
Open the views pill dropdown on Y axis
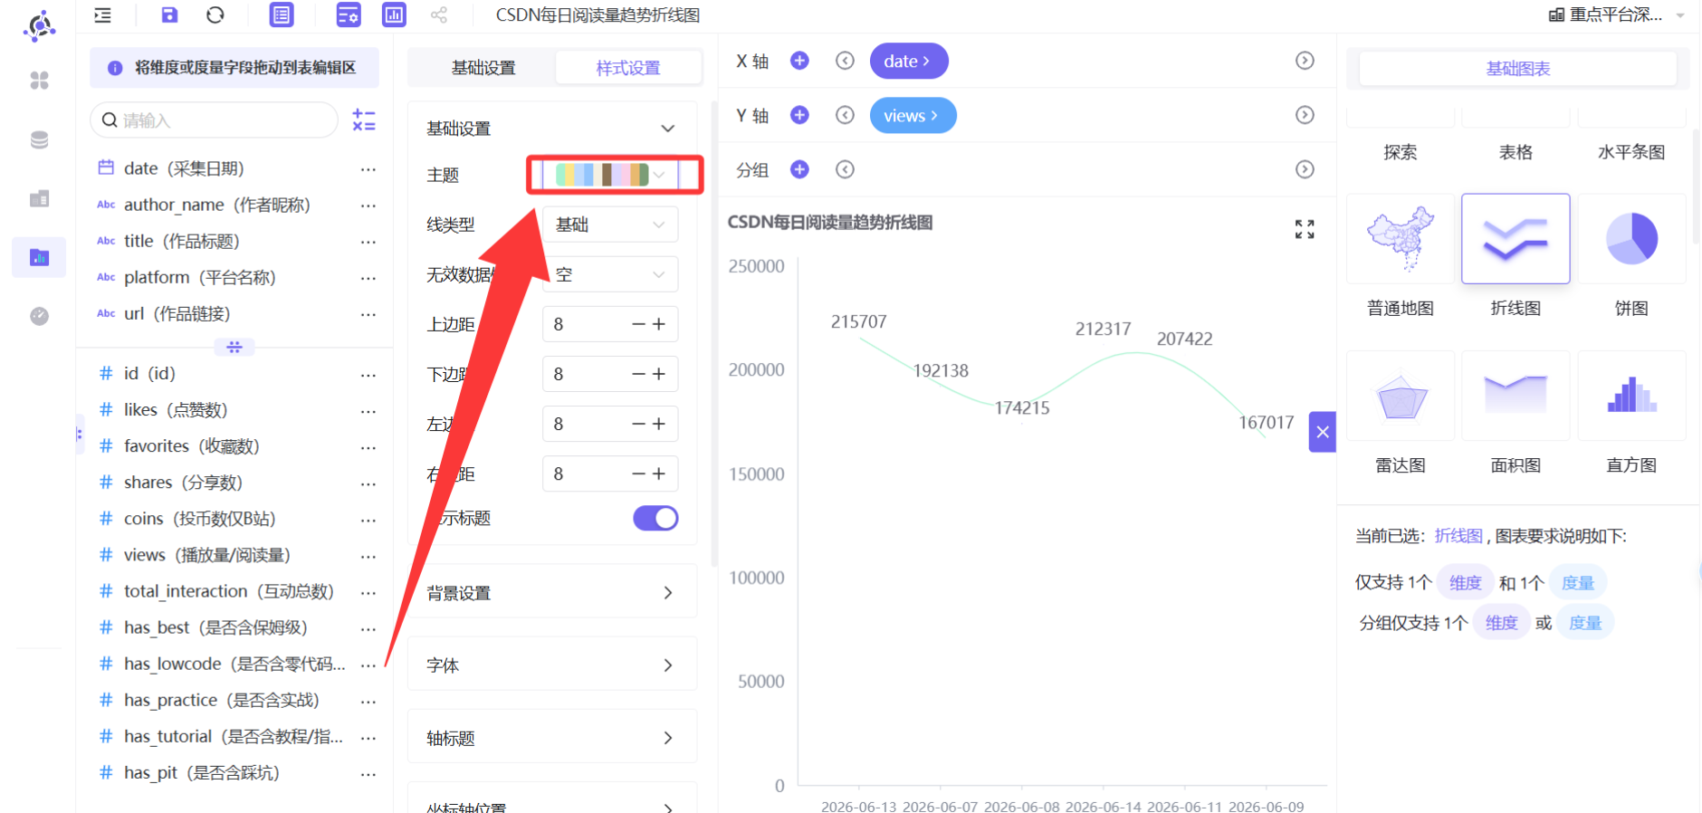point(913,115)
